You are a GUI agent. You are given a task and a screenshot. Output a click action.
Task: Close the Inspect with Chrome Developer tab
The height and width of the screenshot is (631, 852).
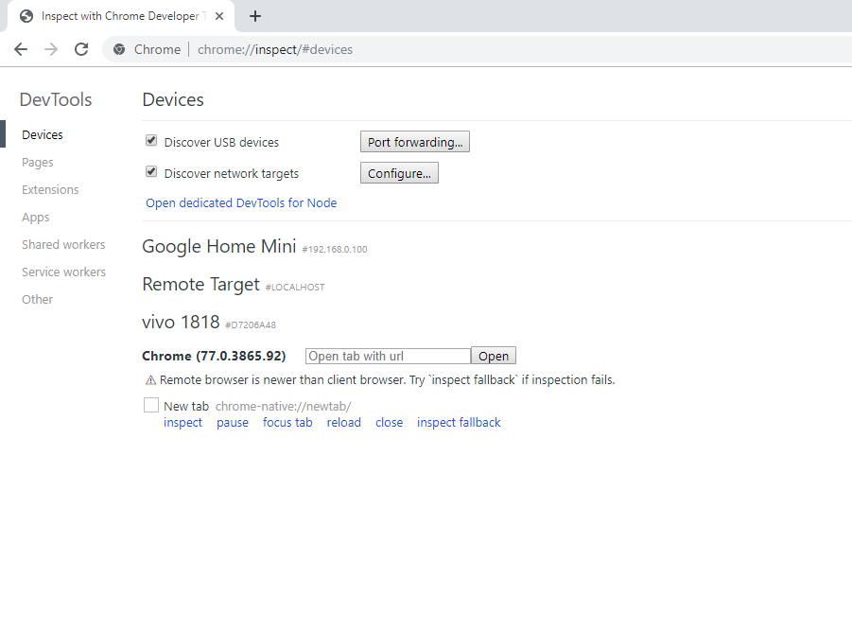click(219, 16)
